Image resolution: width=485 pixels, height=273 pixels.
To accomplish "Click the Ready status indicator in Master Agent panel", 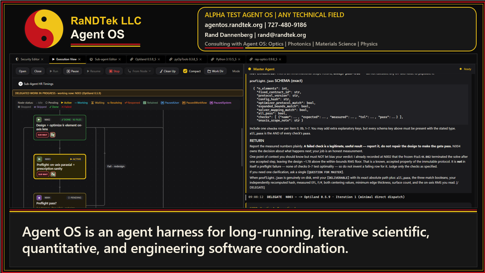I will click(x=465, y=69).
